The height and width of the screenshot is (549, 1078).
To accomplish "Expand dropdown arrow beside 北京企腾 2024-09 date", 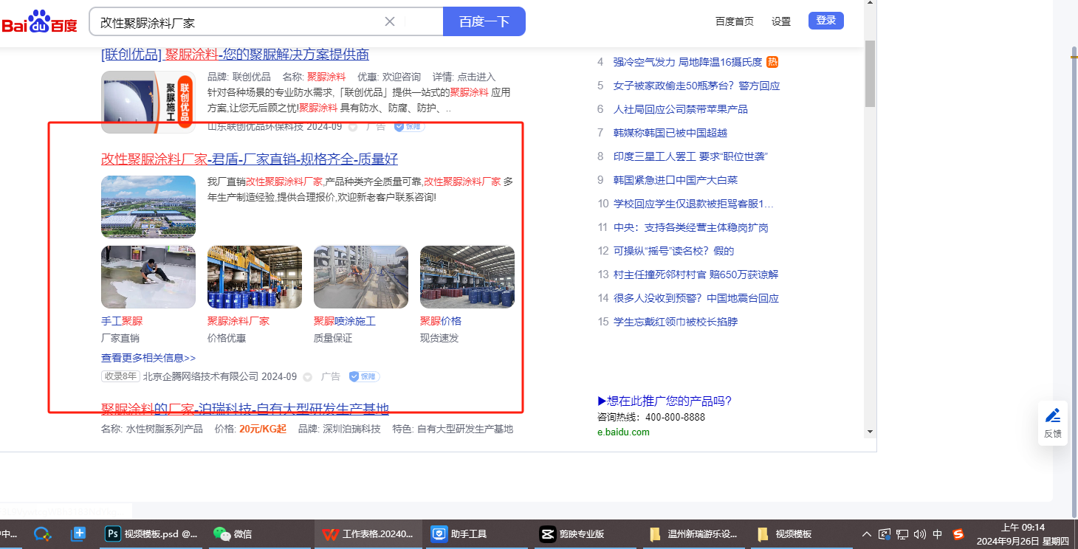I will coord(308,377).
